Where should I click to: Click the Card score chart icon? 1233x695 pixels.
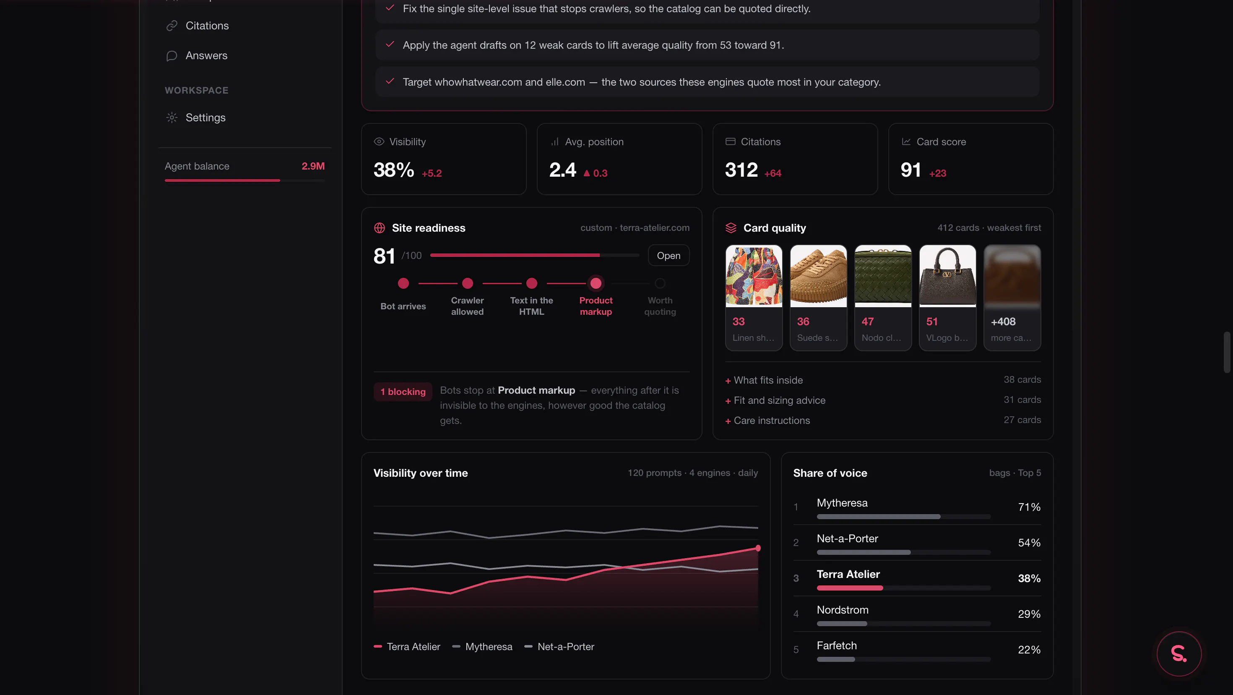click(x=906, y=142)
